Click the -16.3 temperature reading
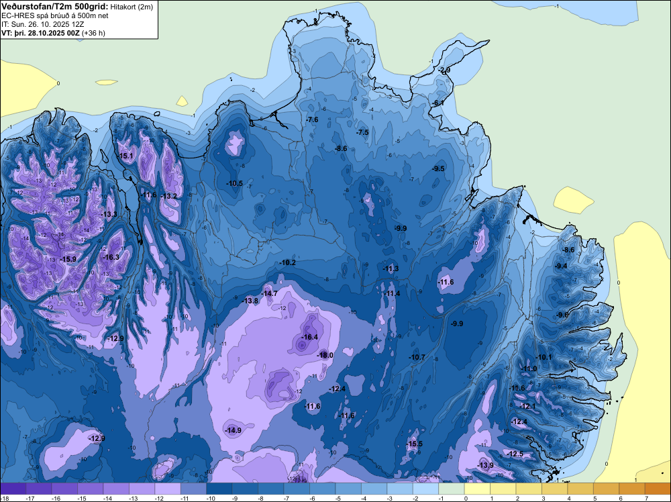This screenshot has height=502, width=671. (x=111, y=257)
